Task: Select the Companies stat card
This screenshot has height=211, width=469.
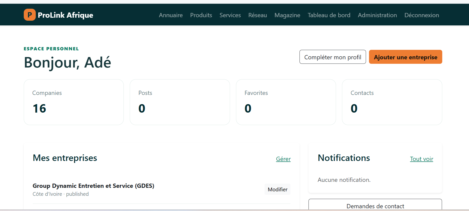Action: [74, 102]
